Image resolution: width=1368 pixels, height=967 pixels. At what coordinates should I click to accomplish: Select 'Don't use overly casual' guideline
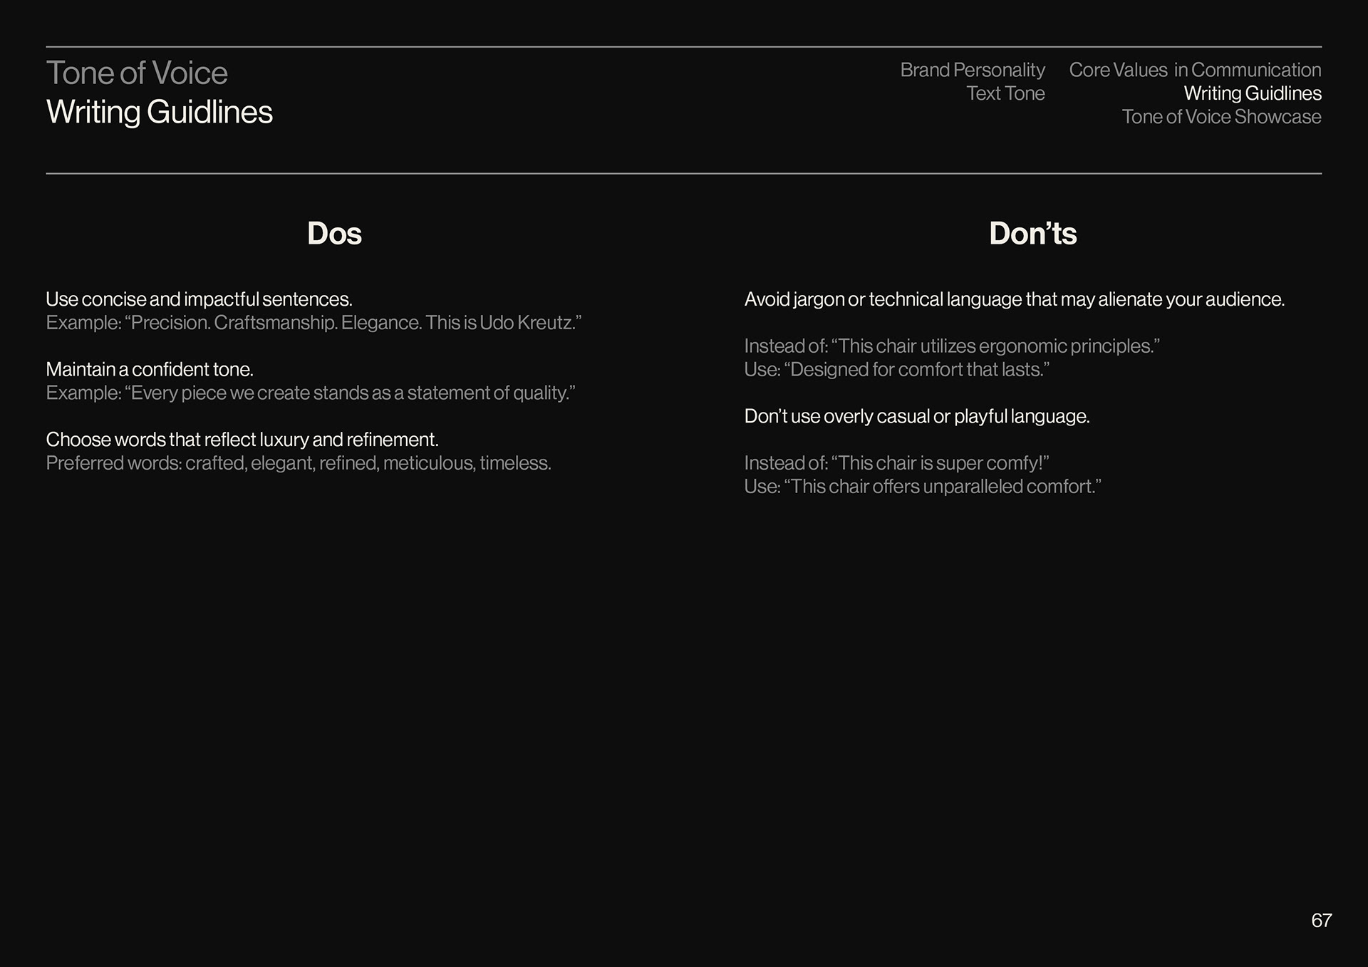pyautogui.click(x=916, y=416)
